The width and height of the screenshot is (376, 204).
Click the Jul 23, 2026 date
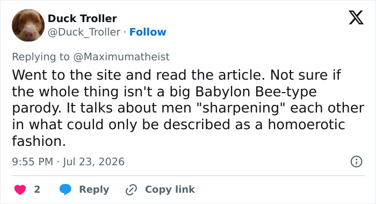(x=94, y=161)
